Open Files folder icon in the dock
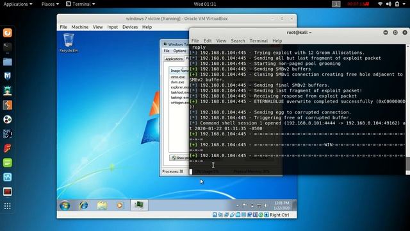This screenshot has height=231, width=410. coord(7,62)
